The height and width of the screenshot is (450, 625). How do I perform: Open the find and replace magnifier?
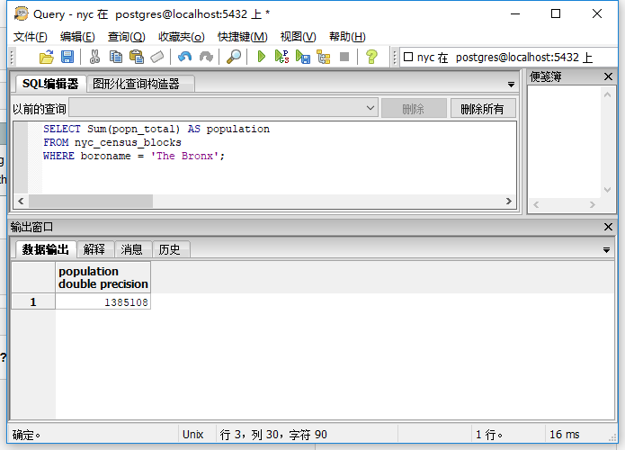point(234,57)
